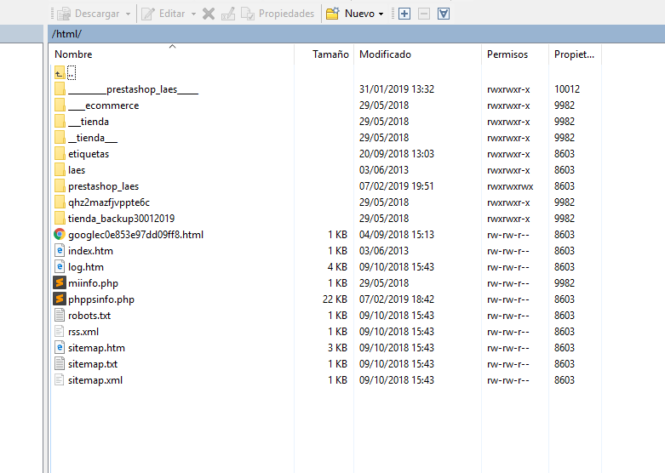
Task: Click the Sublime icon of miinfo.php
Action: (x=60, y=282)
